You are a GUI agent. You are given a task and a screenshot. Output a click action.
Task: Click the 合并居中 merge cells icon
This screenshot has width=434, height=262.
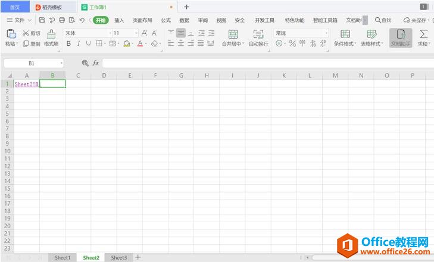(x=233, y=34)
